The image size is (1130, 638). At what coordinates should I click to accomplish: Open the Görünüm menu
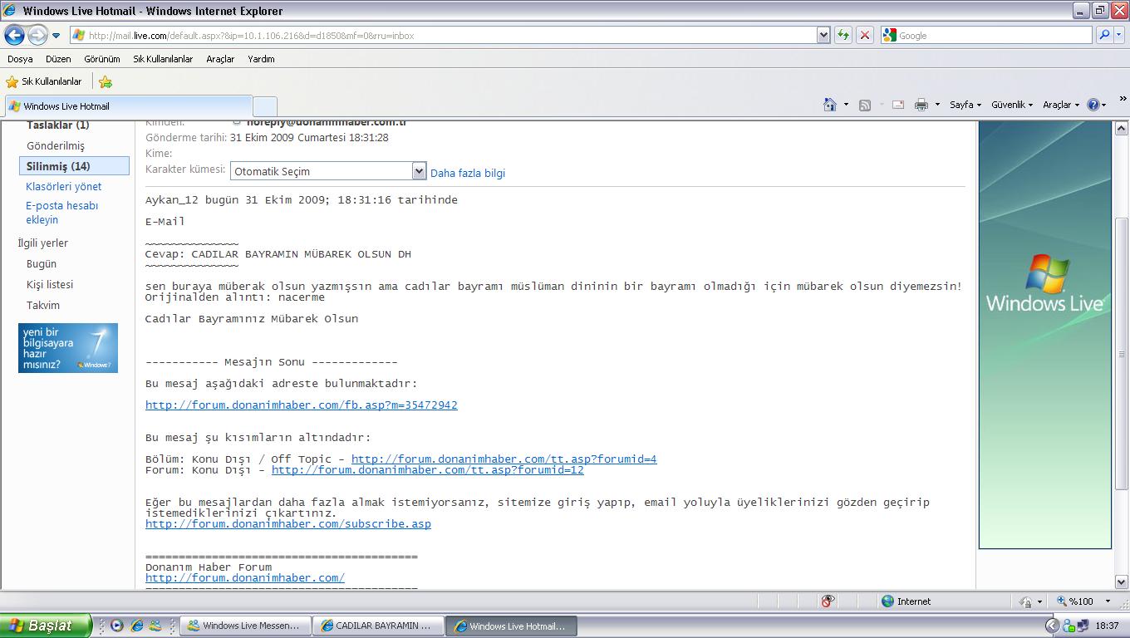[102, 59]
